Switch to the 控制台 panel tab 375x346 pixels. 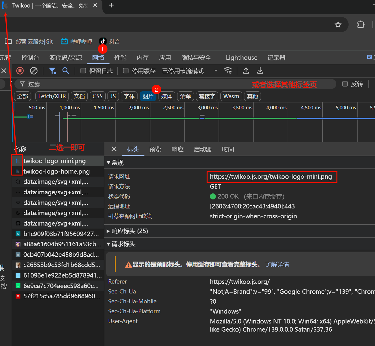(30, 58)
